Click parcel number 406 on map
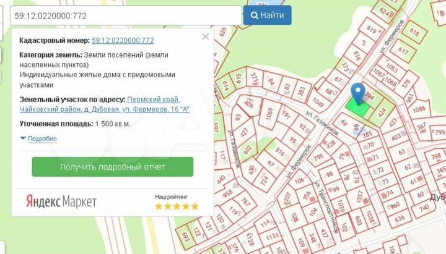The width and height of the screenshot is (446, 254). 248,104
